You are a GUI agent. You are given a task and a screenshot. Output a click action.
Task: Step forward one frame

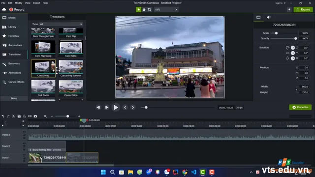pyautogui.click(x=106, y=108)
